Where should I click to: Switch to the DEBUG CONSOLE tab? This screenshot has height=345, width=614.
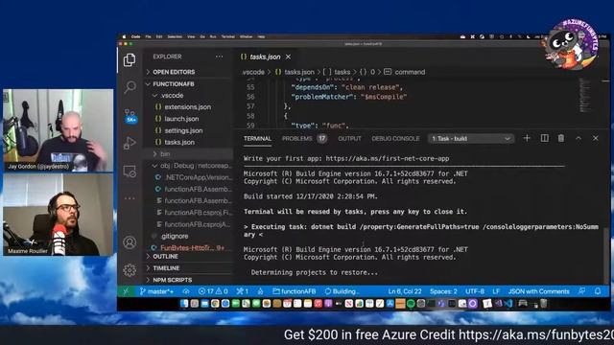point(395,138)
